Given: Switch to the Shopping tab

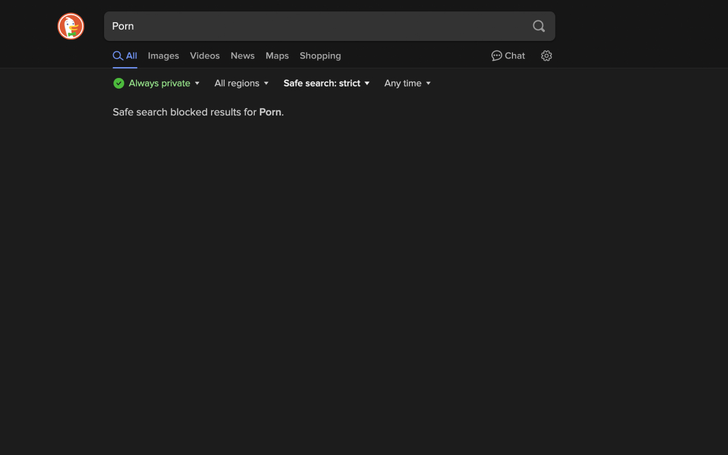Looking at the screenshot, I should click(x=320, y=56).
